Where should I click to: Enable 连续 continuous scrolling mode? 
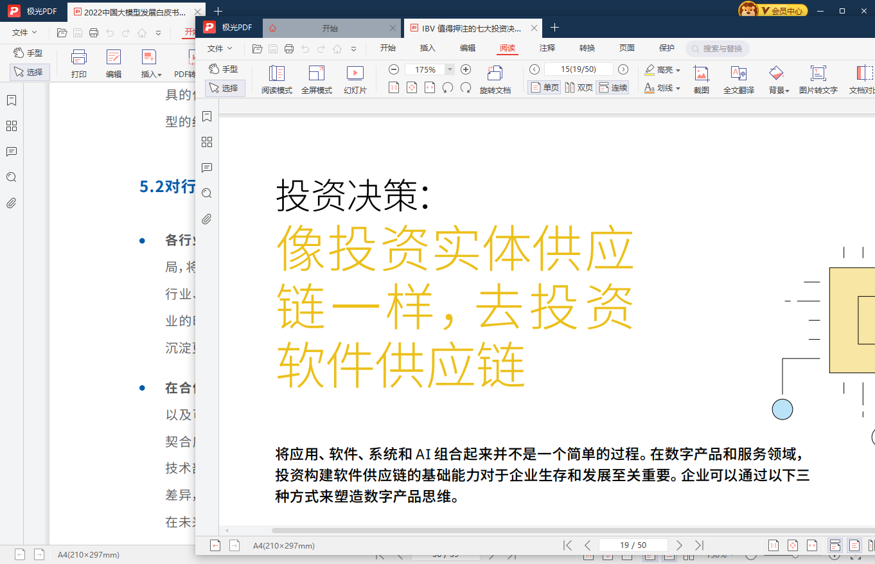pyautogui.click(x=612, y=87)
